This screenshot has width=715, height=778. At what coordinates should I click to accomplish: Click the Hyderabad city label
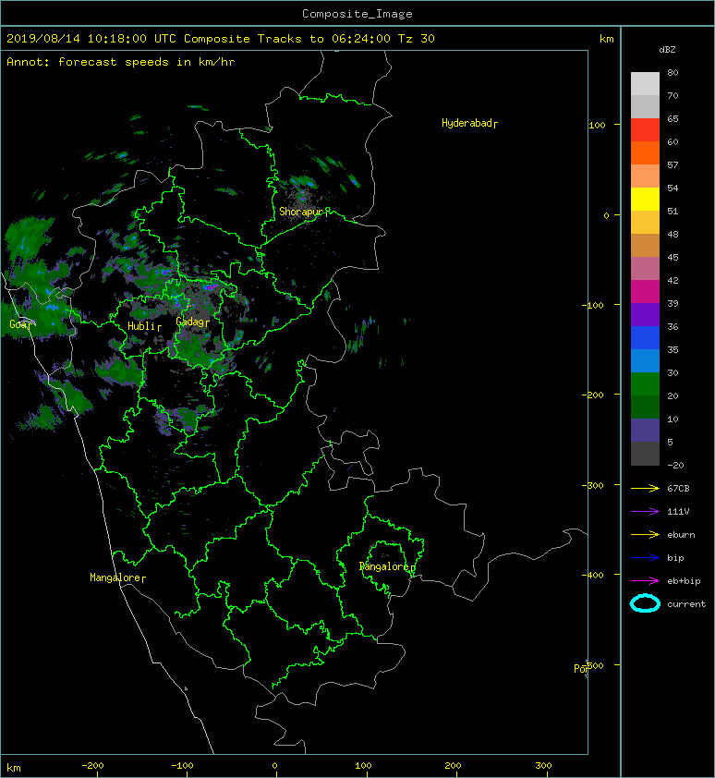tap(467, 123)
